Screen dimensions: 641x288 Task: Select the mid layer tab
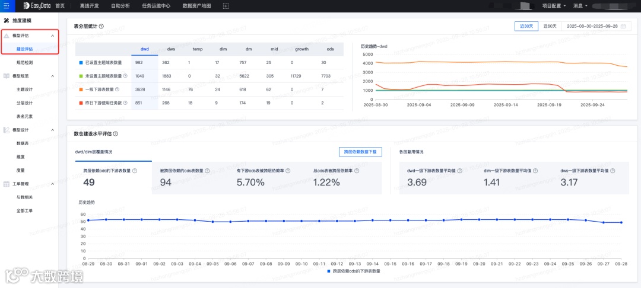pos(274,49)
